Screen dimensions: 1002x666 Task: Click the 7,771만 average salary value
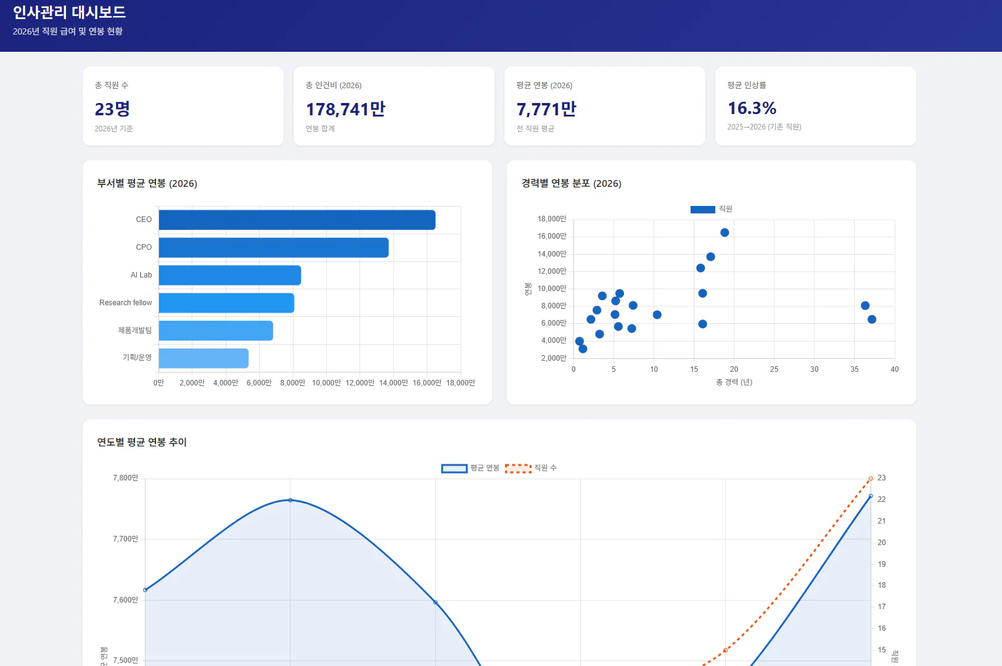546,109
